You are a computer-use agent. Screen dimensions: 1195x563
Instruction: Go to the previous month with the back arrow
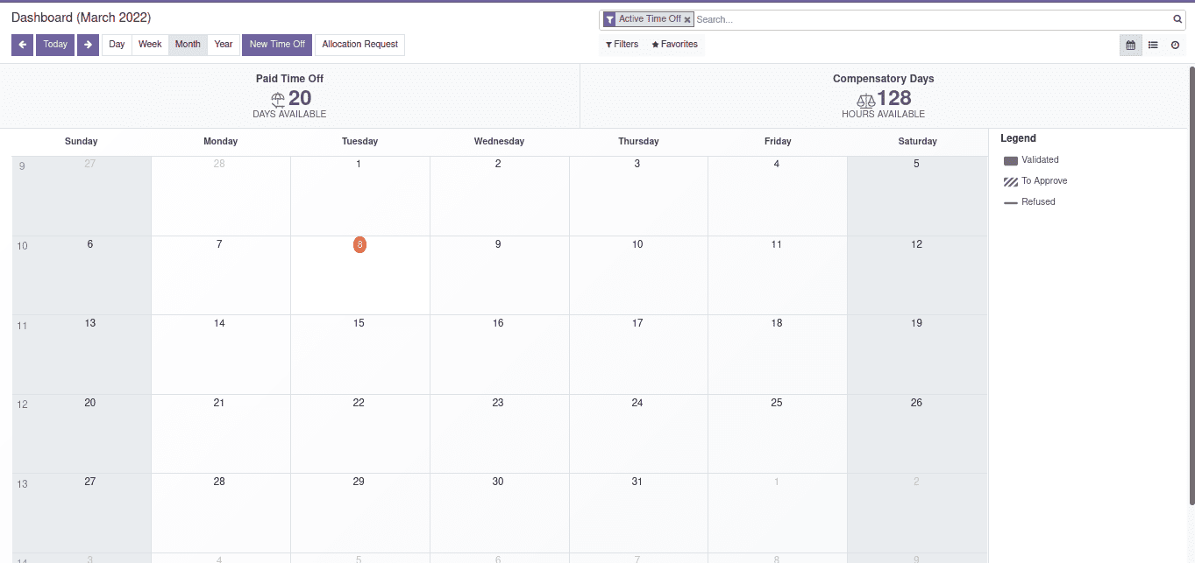tap(23, 45)
